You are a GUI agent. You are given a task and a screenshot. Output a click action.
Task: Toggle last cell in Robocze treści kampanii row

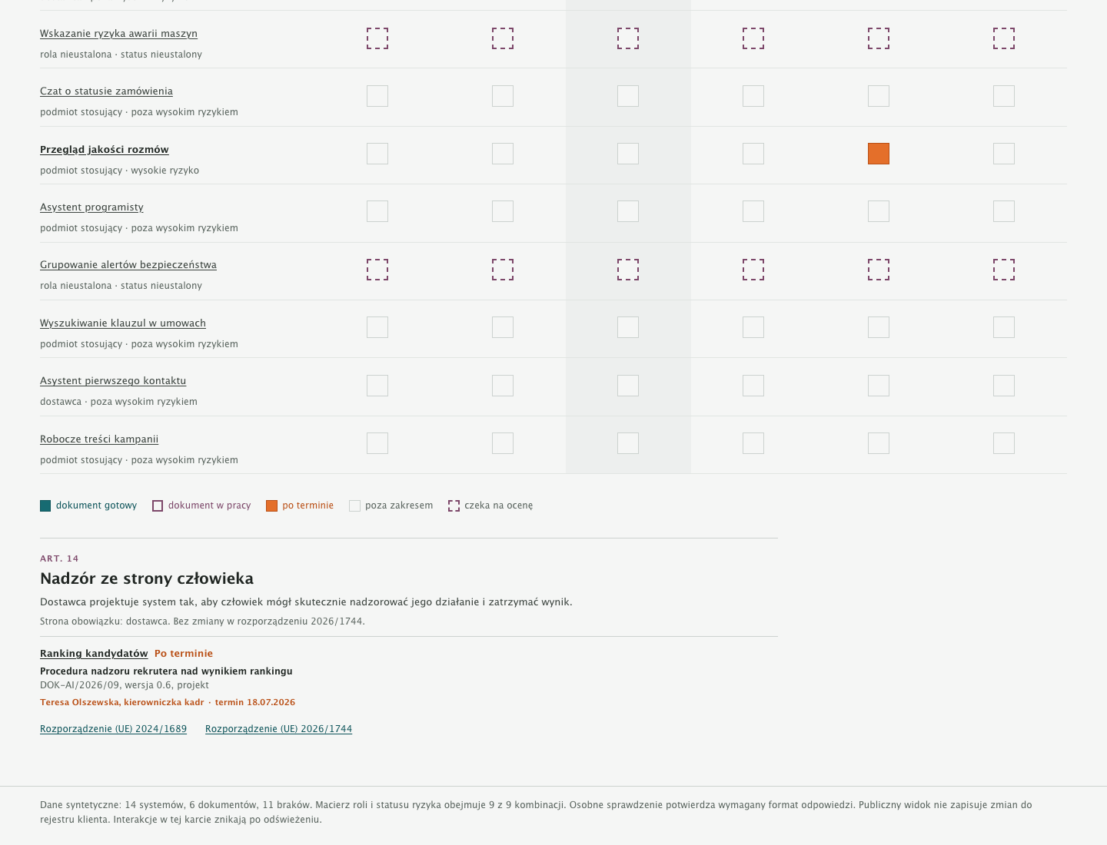1004,443
